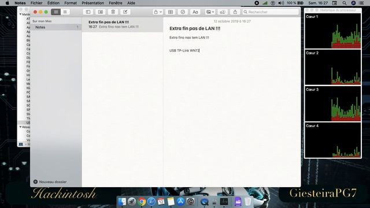Click the volume icon in menu bar
The width and height of the screenshot is (370, 208).
coord(281,3)
